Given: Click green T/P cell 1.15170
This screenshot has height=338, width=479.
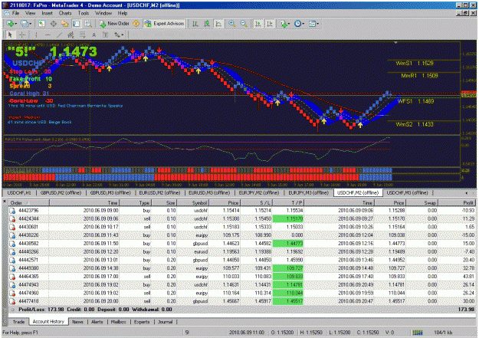Looking at the screenshot, I should (288, 218).
